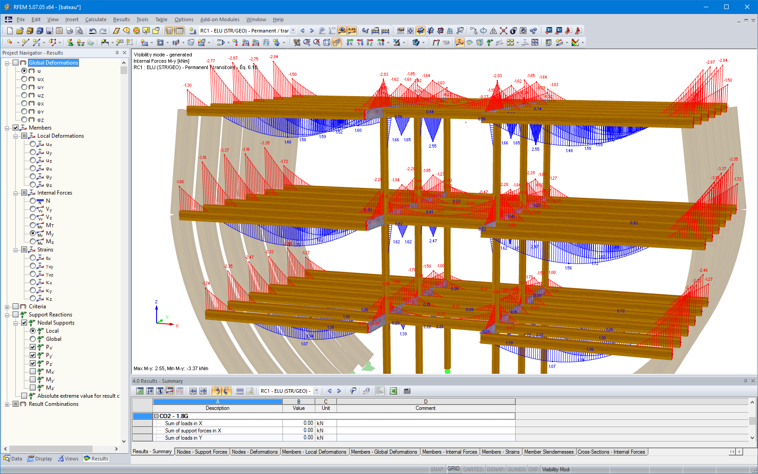
Task: Click the nodal support tool icon
Action: click(x=70, y=42)
